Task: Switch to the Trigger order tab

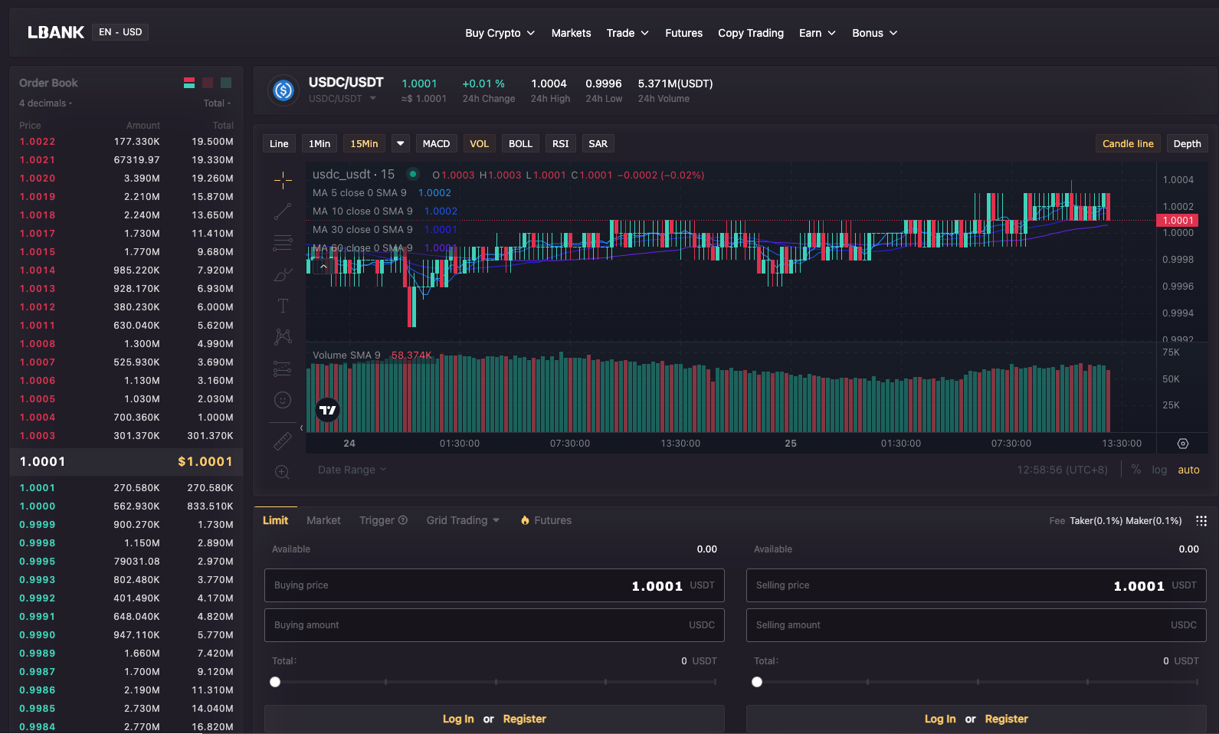Action: pos(377,520)
